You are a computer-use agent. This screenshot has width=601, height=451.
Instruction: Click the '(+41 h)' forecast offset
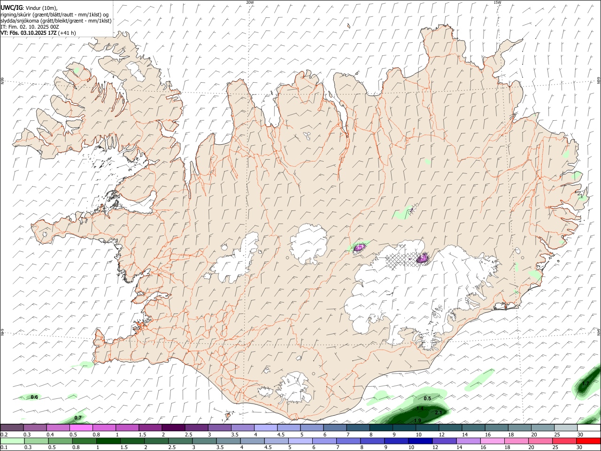[x=67, y=33]
